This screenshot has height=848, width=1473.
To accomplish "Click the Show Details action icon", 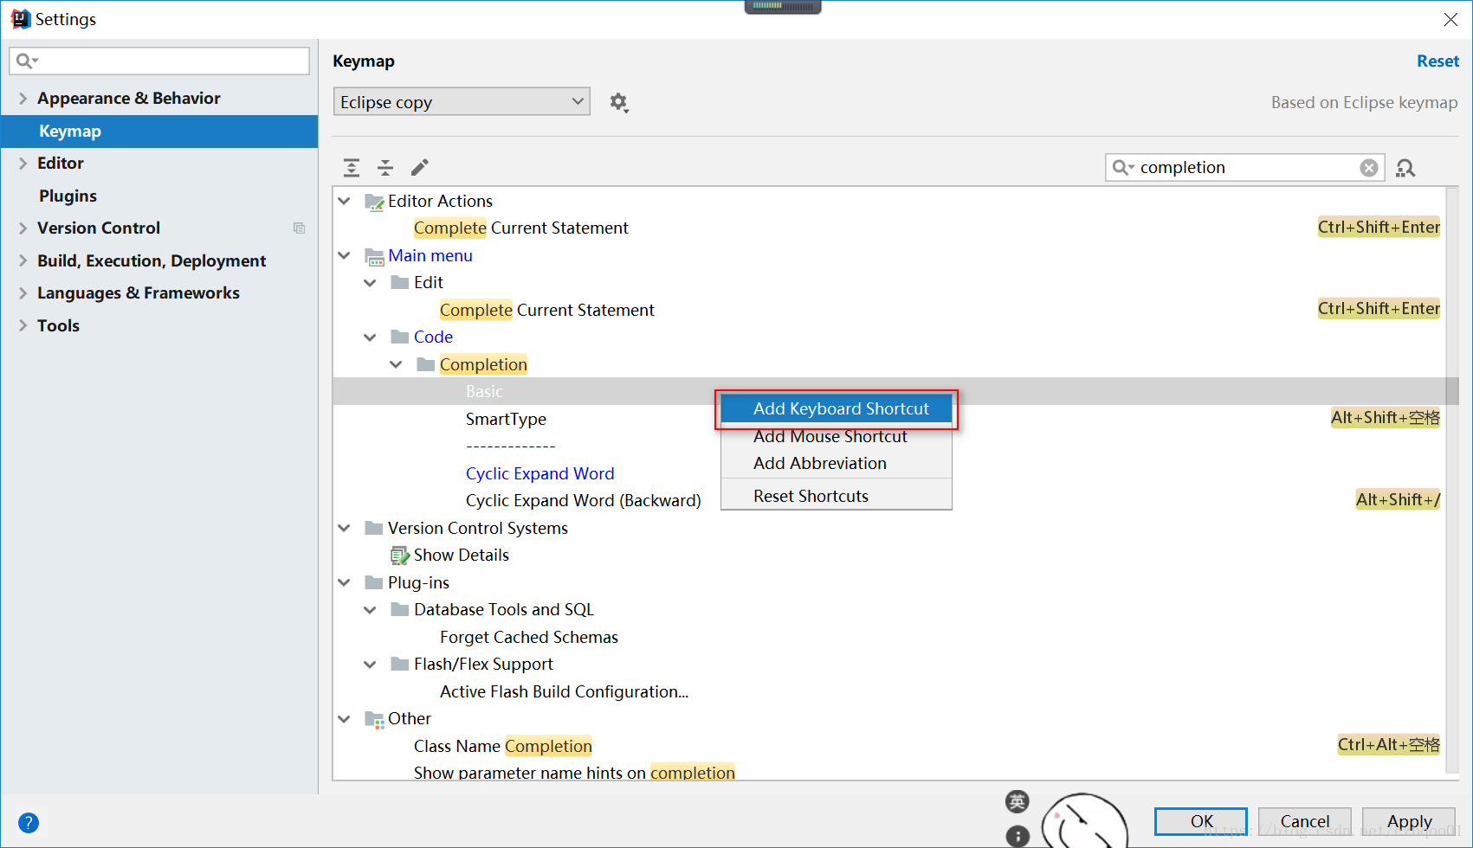I will tap(400, 556).
